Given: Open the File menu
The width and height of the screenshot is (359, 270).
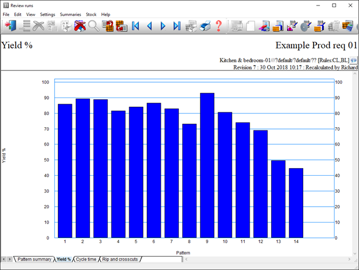Looking at the screenshot, I should (6, 14).
